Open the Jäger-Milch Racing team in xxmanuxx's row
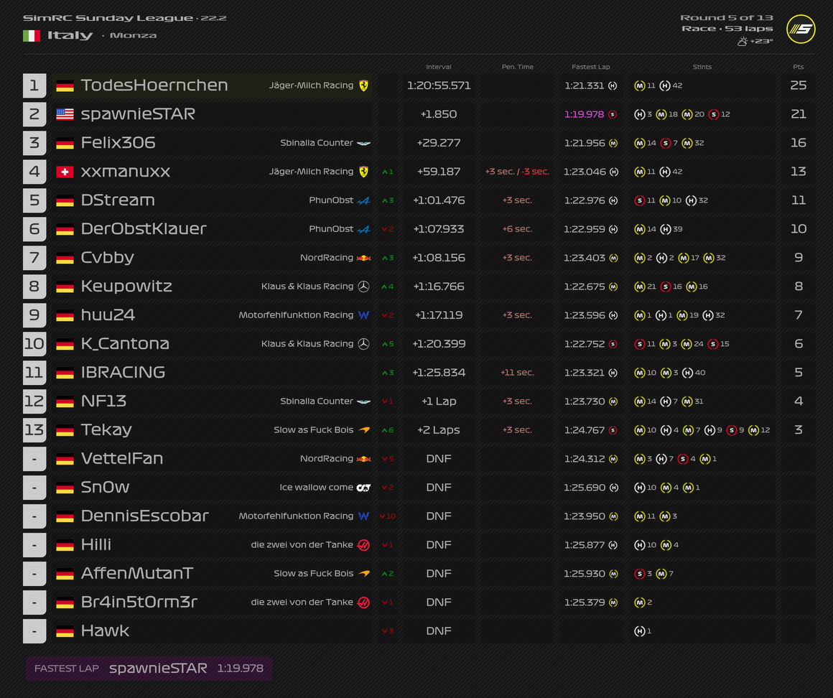The width and height of the screenshot is (833, 698). [x=311, y=172]
